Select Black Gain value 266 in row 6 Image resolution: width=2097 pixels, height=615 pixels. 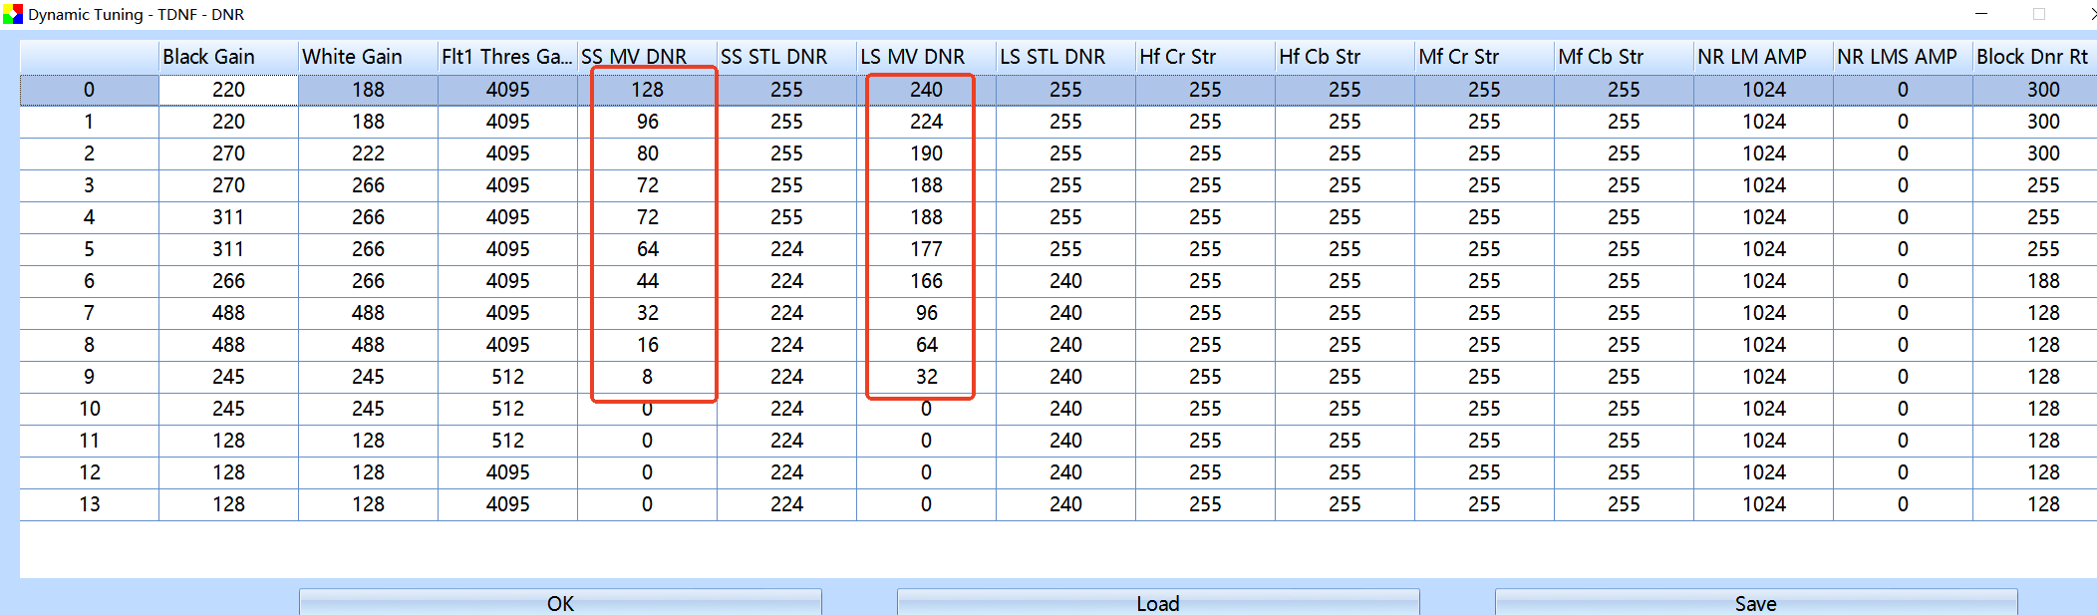228,281
